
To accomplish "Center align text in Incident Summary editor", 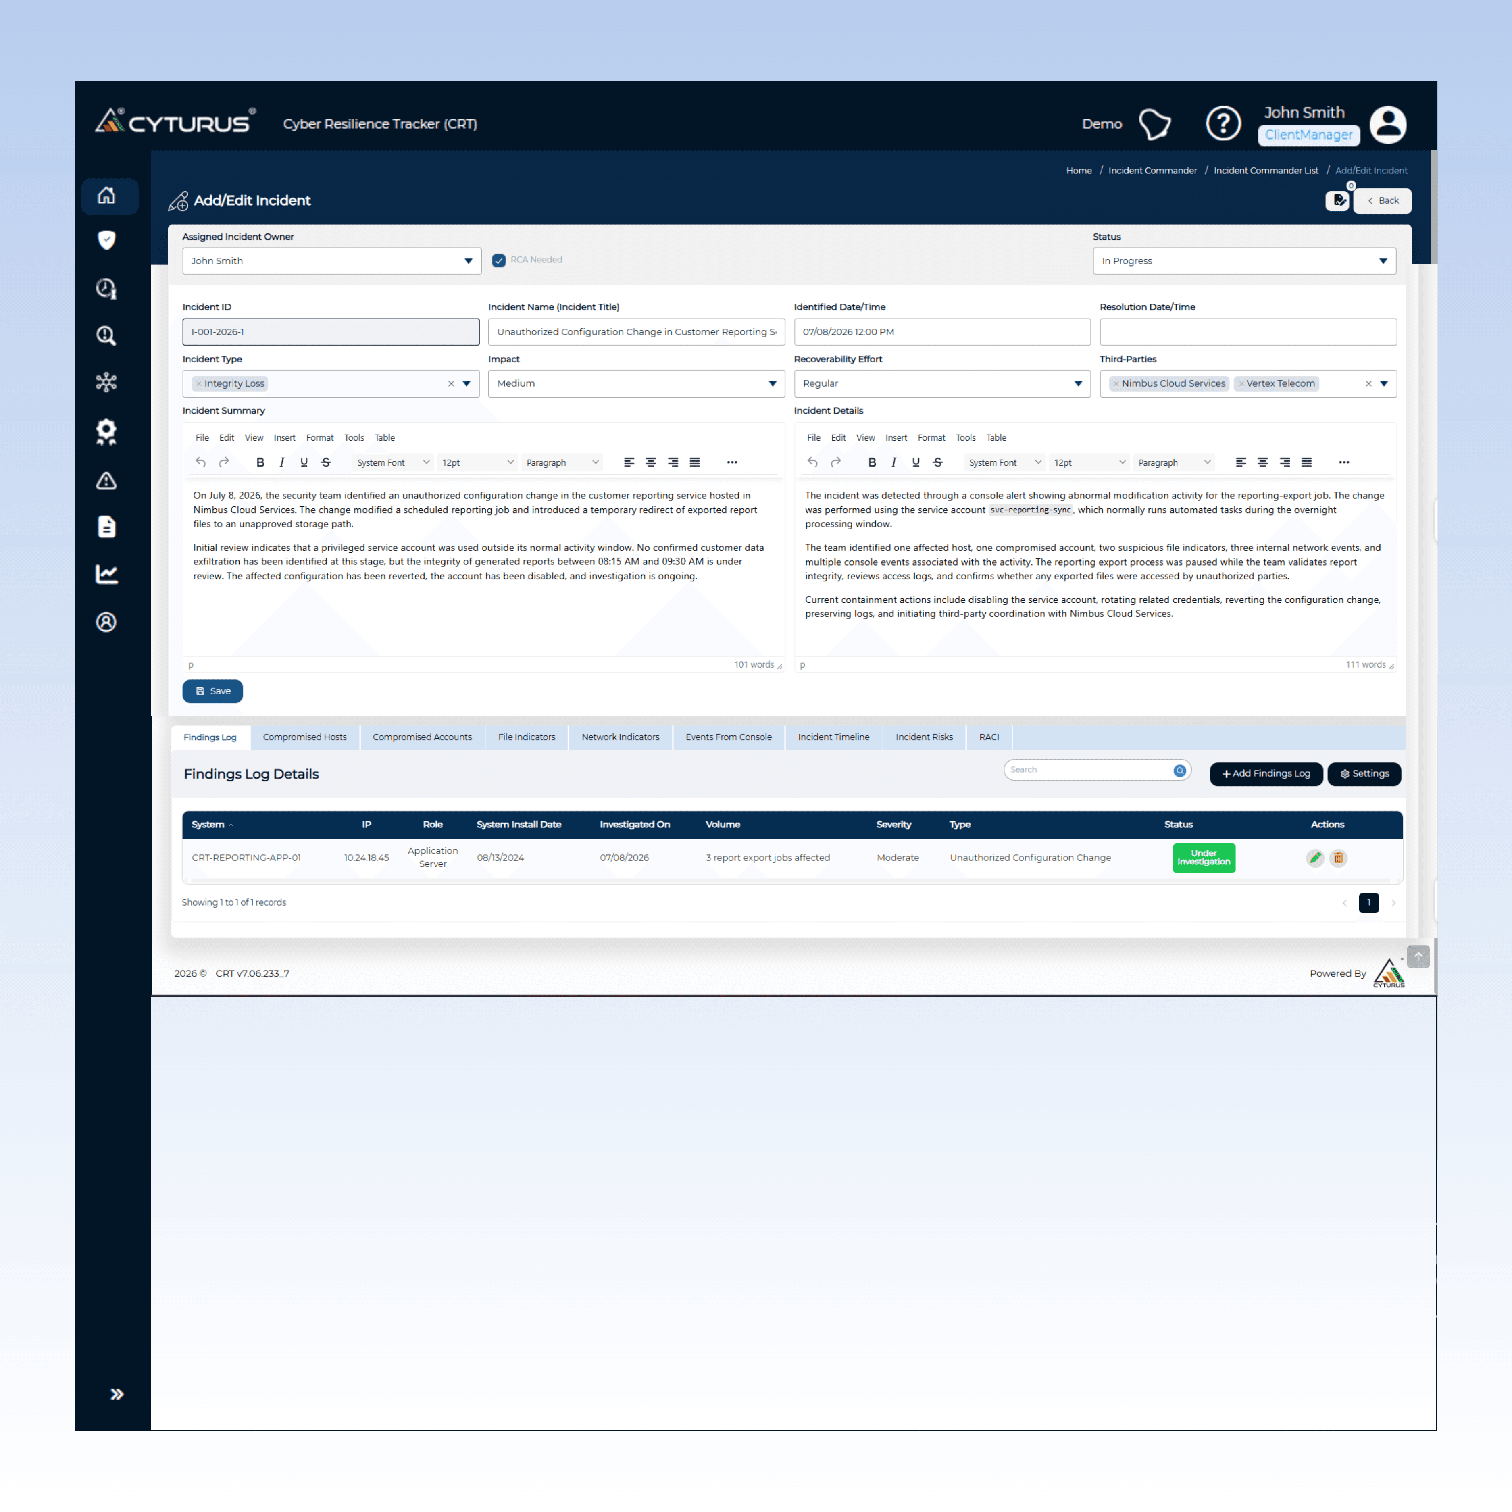I will coord(650,462).
